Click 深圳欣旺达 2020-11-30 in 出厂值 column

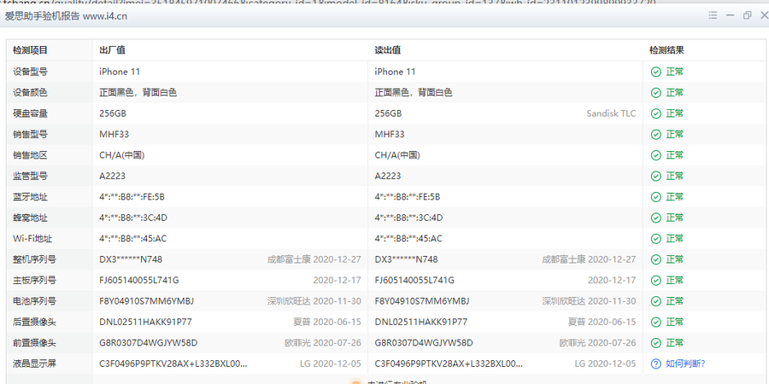pos(314,300)
